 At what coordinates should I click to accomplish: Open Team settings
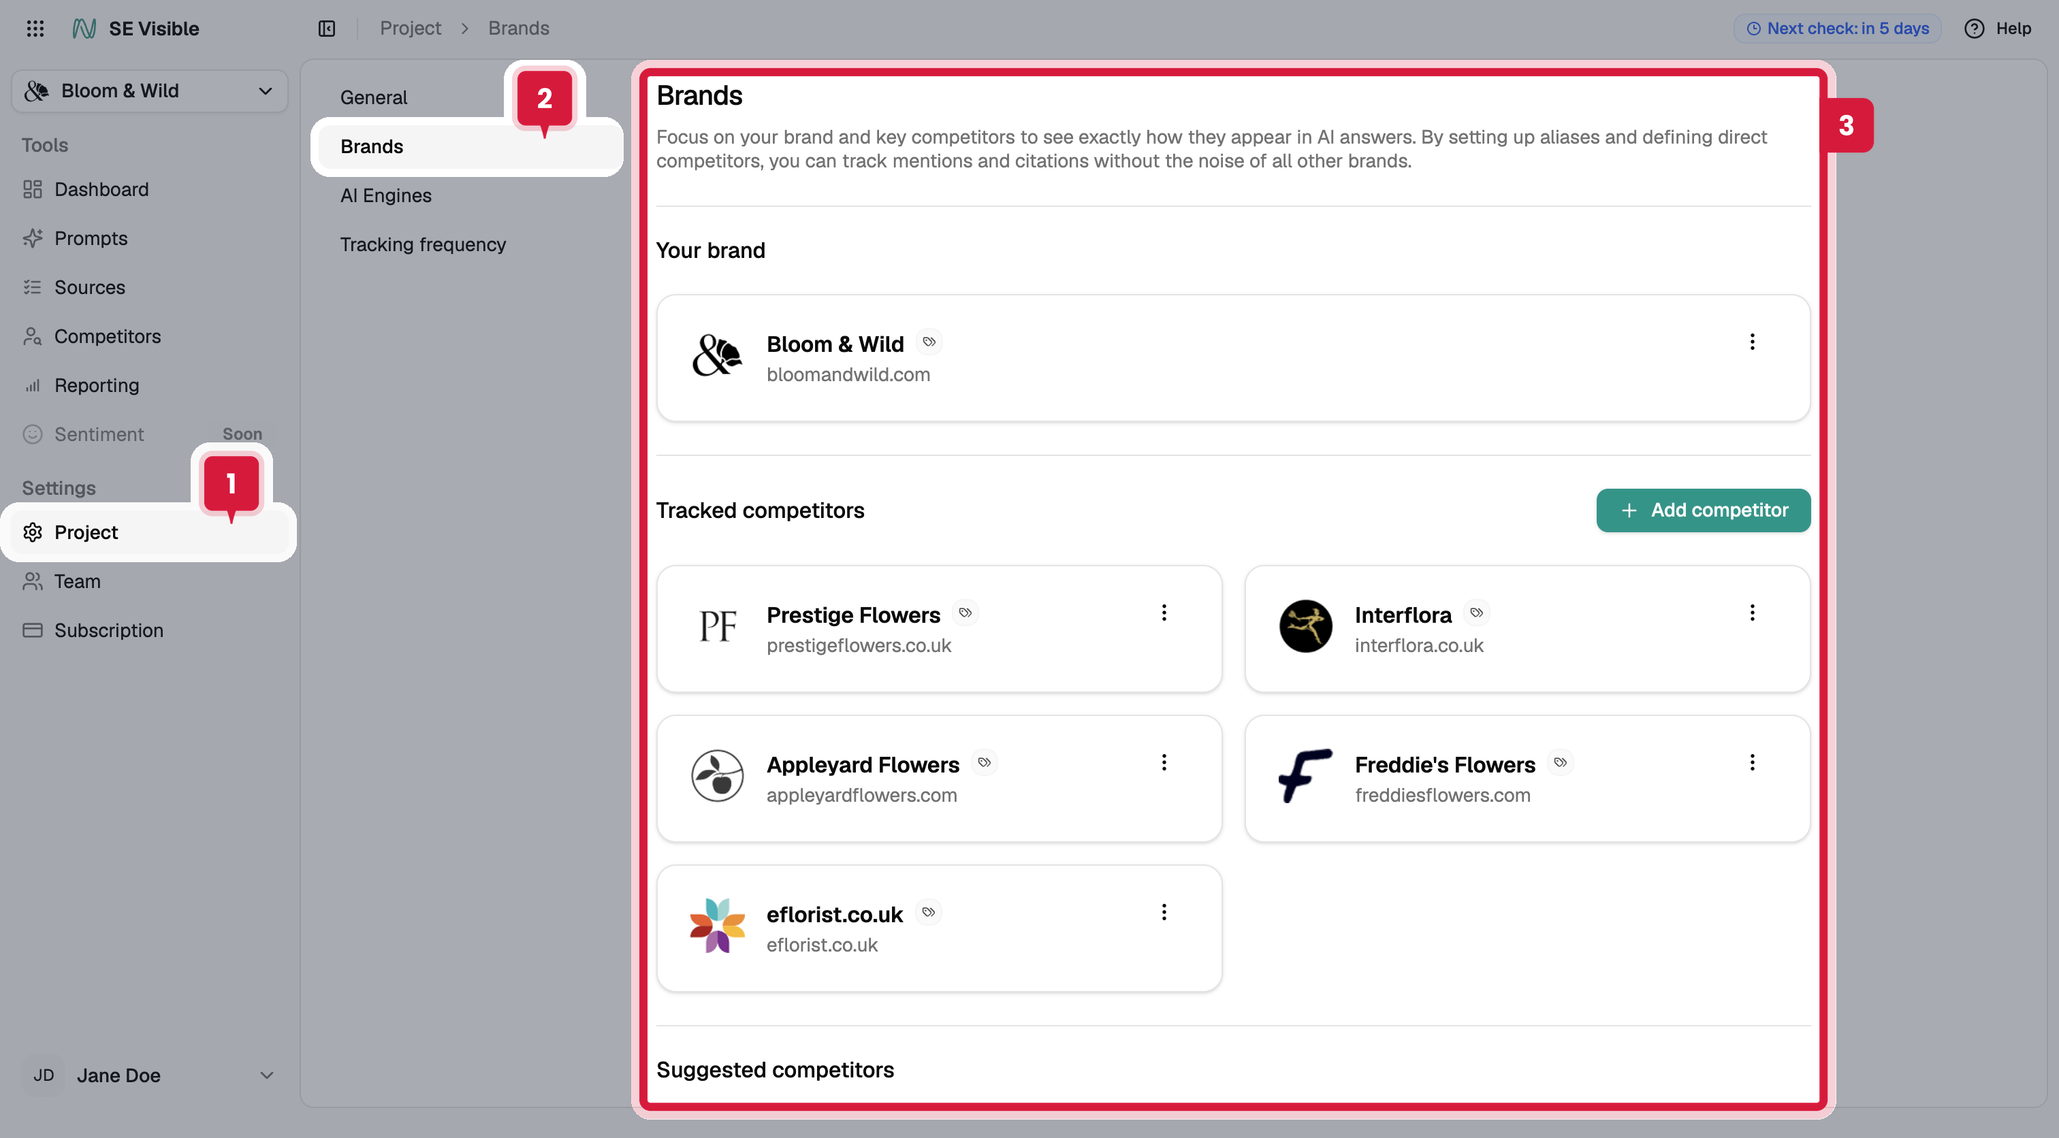coord(150,581)
